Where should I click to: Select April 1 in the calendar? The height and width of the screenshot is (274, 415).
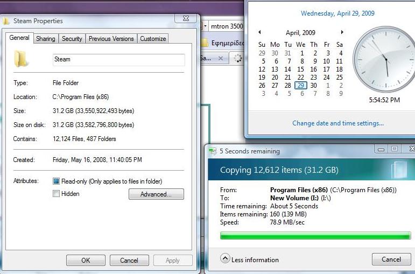click(x=302, y=53)
